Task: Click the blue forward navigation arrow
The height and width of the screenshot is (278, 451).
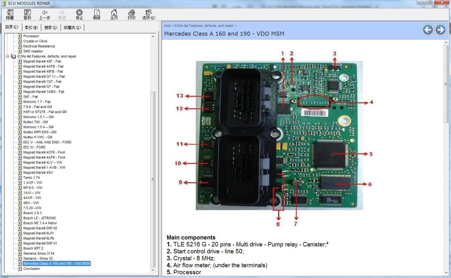Action: pyautogui.click(x=440, y=30)
